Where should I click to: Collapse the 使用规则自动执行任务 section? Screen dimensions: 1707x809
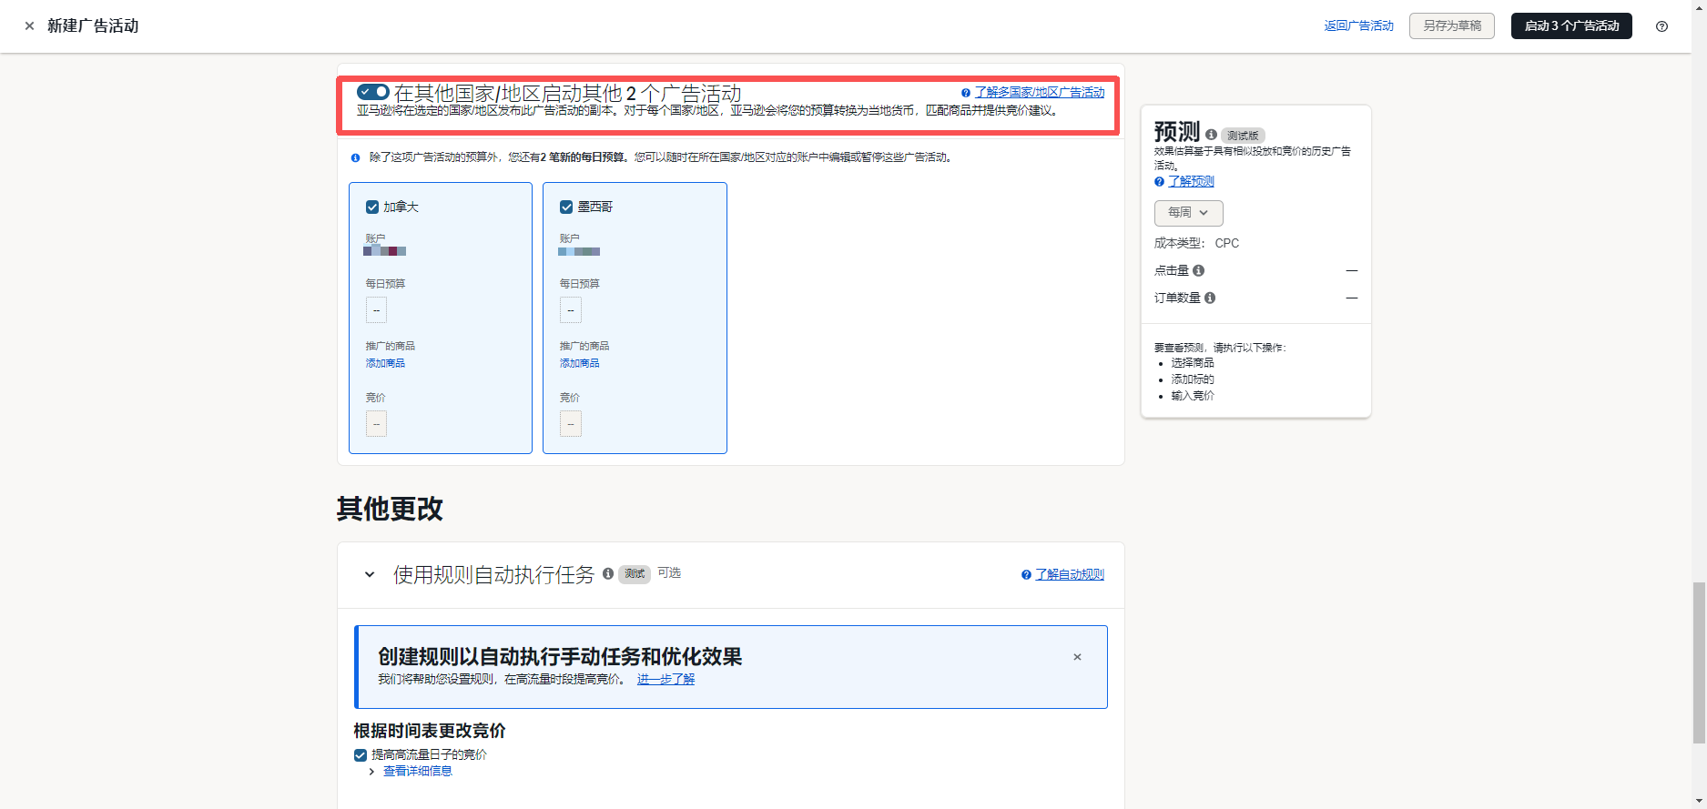pyautogui.click(x=370, y=574)
